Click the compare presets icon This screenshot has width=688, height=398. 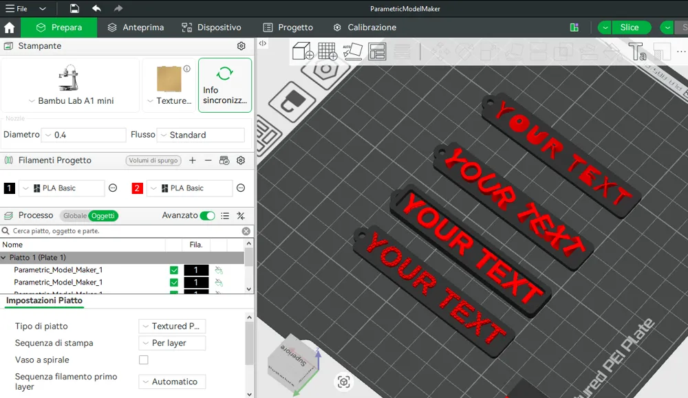240,216
